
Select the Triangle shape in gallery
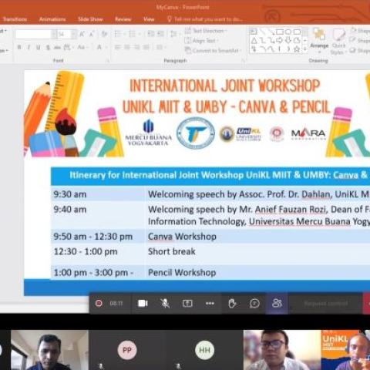254,41
